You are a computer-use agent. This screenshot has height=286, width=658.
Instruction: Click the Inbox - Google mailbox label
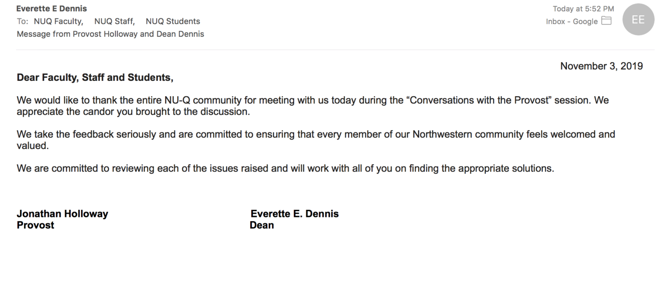coord(572,21)
